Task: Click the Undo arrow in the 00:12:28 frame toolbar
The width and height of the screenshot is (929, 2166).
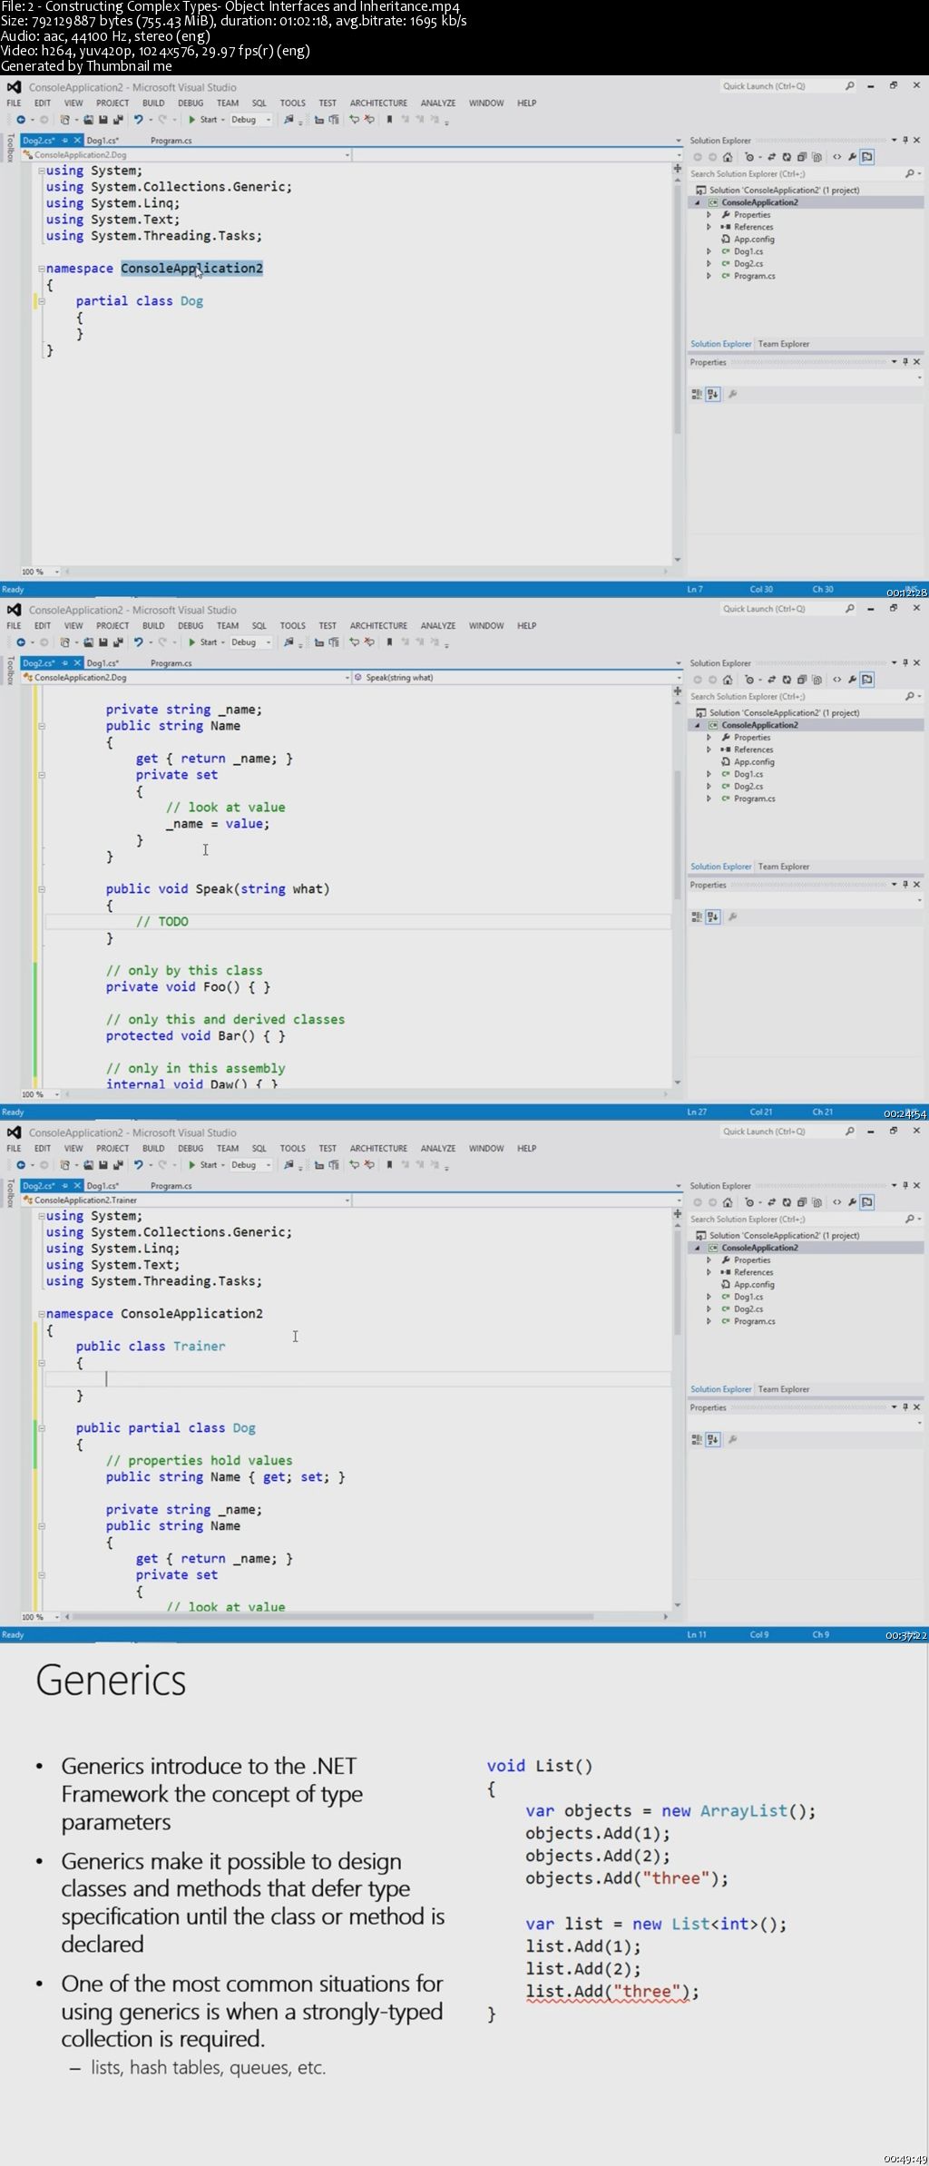Action: tap(139, 120)
